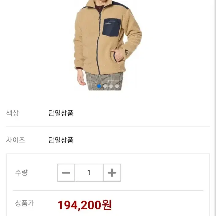216x216 pixels.
Task: Click the model's hand in jacket pocket
Action: click(x=117, y=56)
